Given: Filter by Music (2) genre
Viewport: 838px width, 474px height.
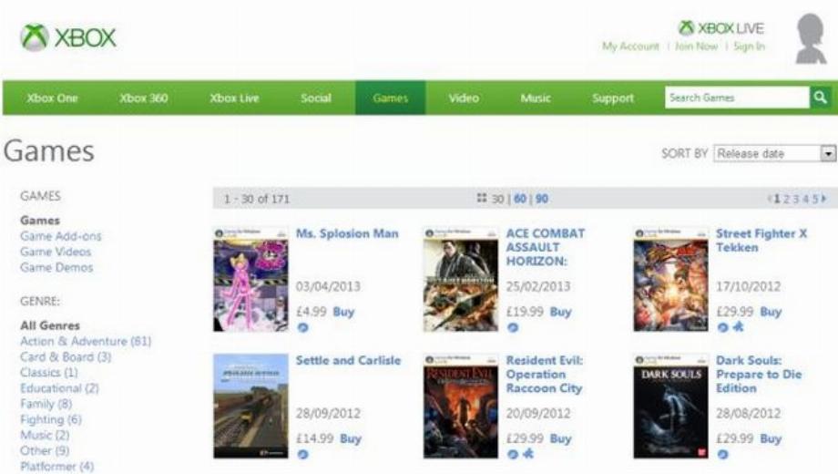Looking at the screenshot, I should tap(45, 435).
